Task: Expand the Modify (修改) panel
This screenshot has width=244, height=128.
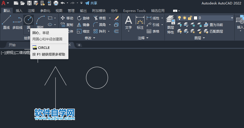Action: pyautogui.click(x=90, y=38)
